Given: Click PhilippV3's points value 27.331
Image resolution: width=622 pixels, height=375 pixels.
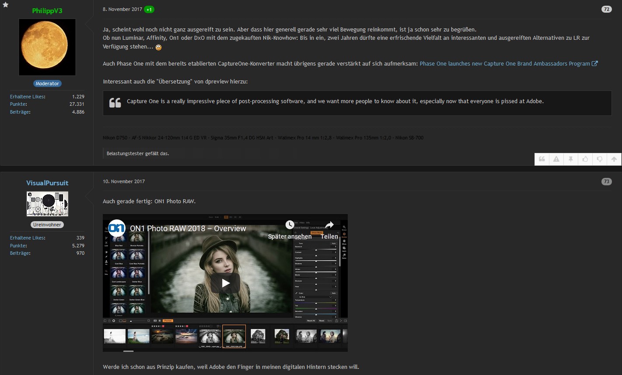Looking at the screenshot, I should click(77, 104).
